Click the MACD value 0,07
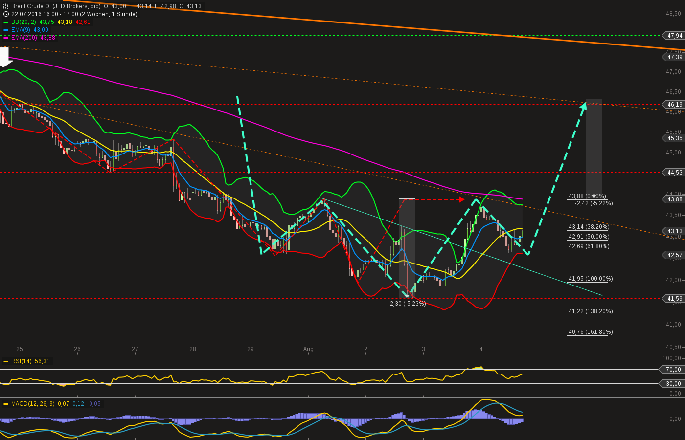685x440 pixels. click(64, 404)
